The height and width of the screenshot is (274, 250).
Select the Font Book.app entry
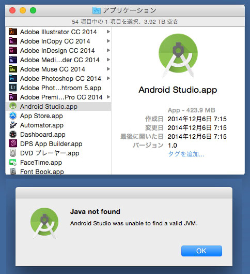coord(58,171)
